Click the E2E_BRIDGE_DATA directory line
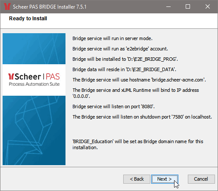The height and width of the screenshot is (191, 218). 124,69
